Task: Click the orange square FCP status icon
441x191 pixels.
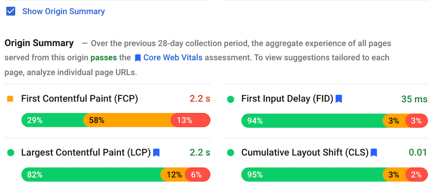Action: tap(10, 99)
